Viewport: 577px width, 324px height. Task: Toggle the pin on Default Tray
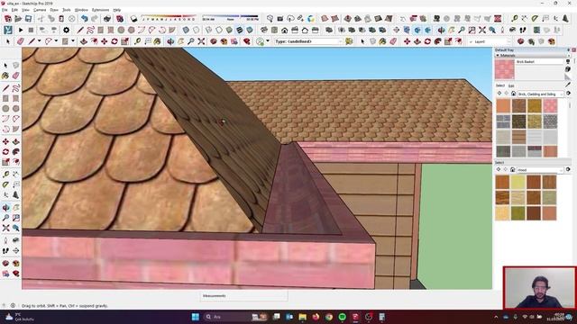[x=569, y=49]
